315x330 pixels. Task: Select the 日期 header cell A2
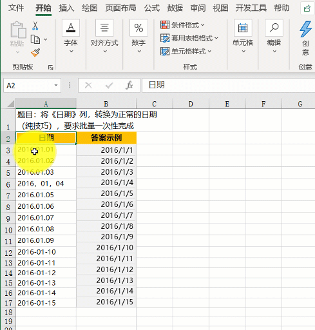46,138
